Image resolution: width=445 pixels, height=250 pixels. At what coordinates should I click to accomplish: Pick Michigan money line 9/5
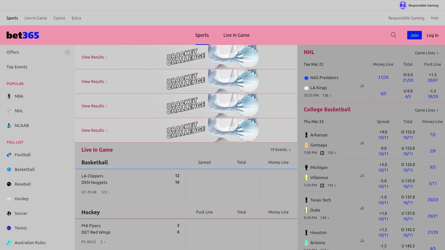point(433,167)
